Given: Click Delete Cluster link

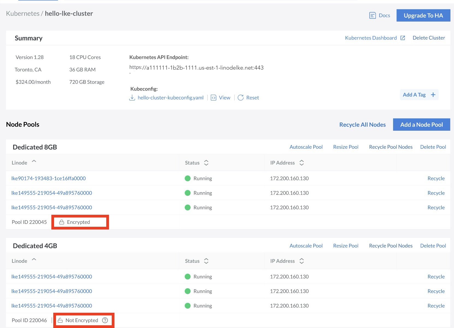Looking at the screenshot, I should 429,38.
